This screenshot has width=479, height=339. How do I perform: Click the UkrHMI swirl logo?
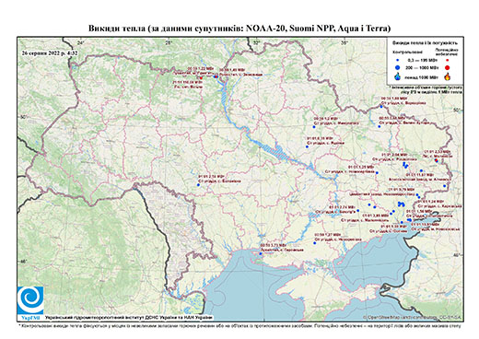click(x=30, y=300)
